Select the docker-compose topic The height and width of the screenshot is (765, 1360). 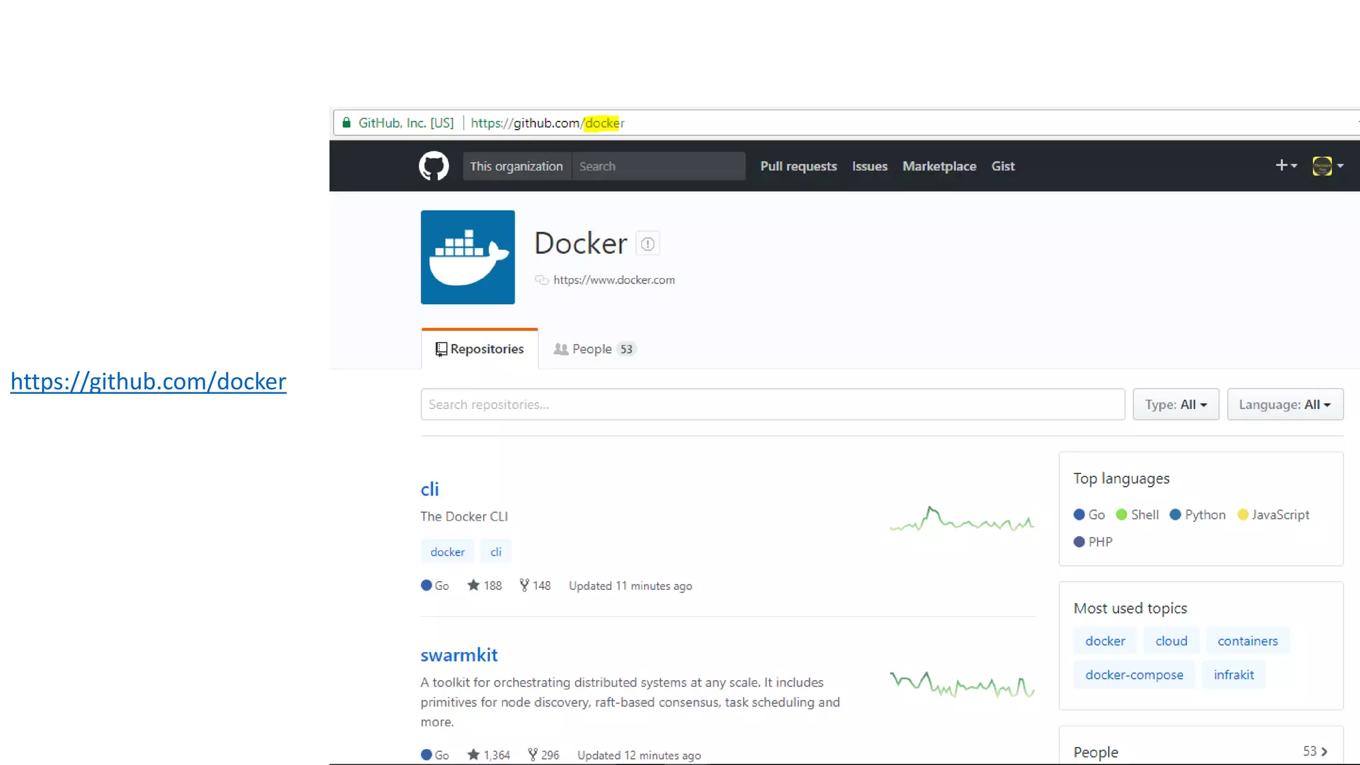point(1134,675)
